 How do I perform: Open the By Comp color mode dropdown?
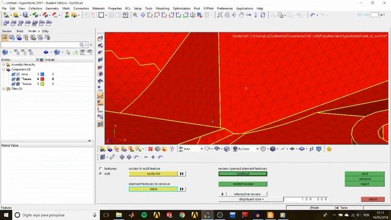coord(257,149)
